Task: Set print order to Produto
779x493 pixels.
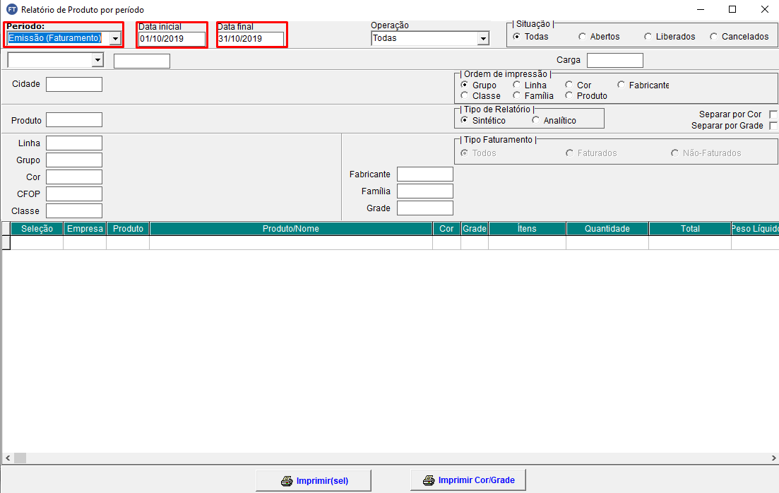Action: pyautogui.click(x=569, y=95)
